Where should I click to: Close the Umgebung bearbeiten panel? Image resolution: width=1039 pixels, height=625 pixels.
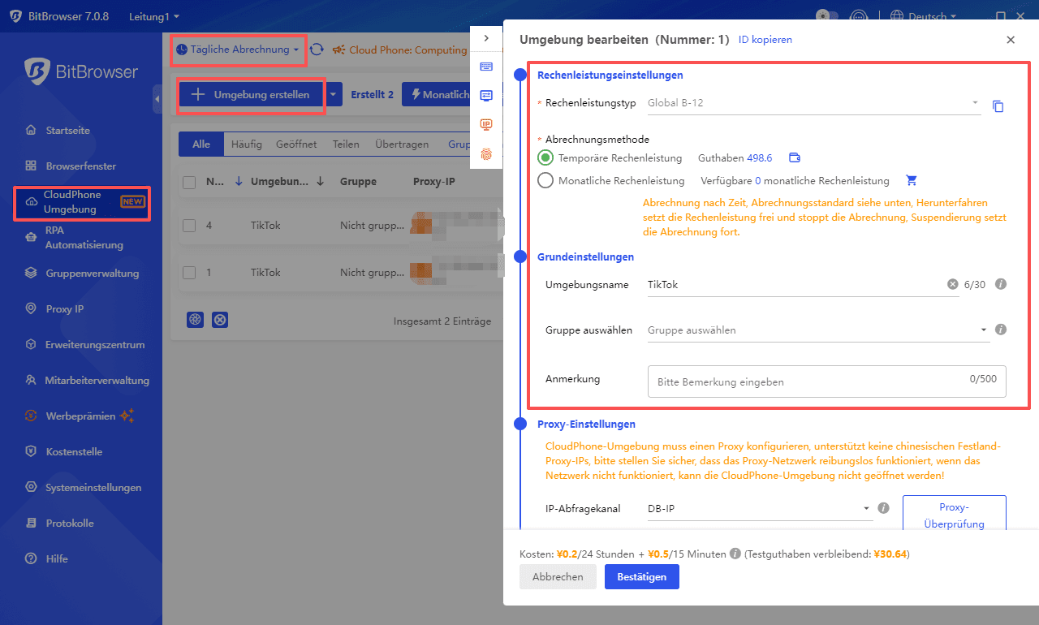(1011, 40)
